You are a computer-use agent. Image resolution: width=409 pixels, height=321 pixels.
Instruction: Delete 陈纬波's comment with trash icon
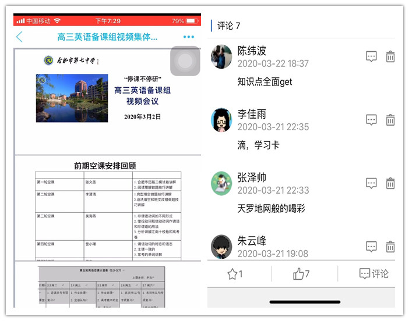[390, 56]
